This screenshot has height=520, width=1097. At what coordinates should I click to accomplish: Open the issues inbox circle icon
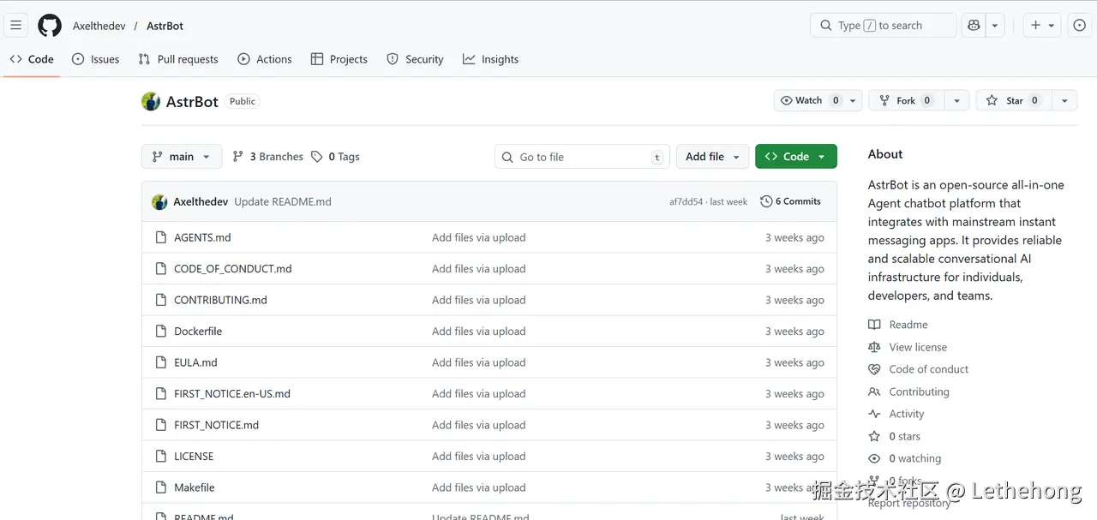click(x=1079, y=26)
